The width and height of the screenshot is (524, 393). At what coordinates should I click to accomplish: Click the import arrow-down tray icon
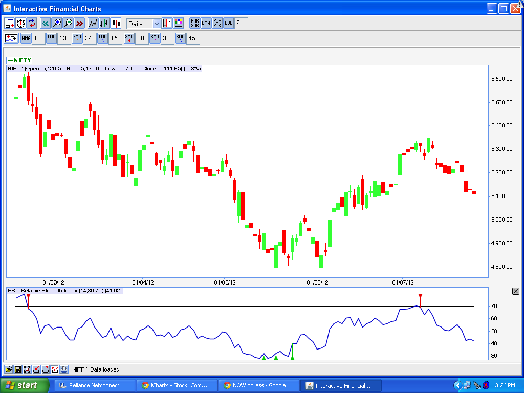click(36, 369)
